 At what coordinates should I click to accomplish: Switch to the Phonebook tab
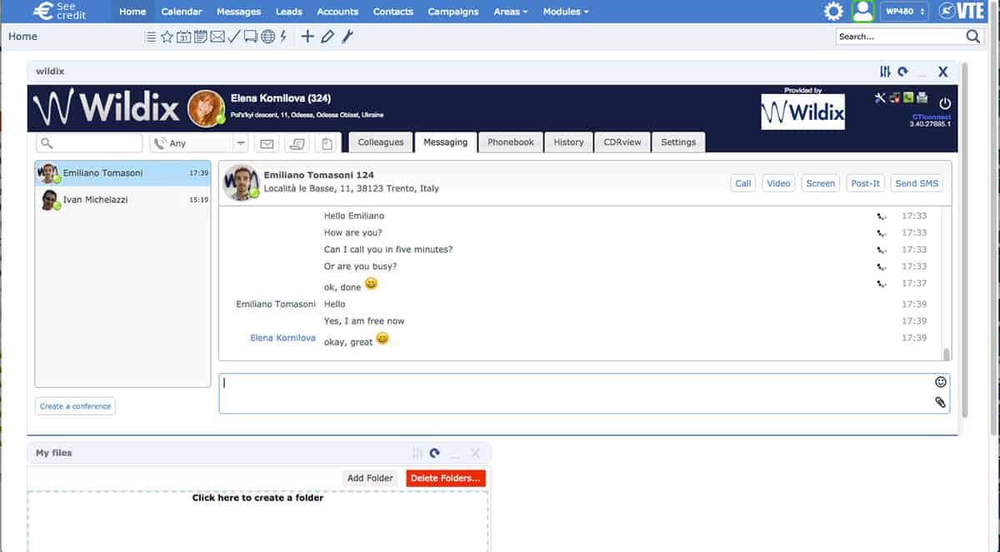click(511, 142)
